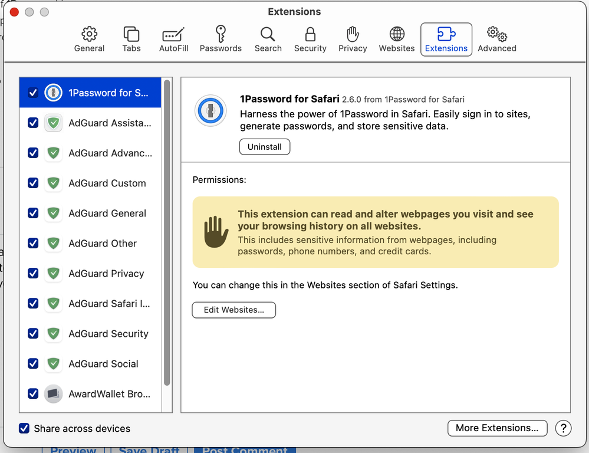Screen dimensions: 589x453
Task: Disable the 1Password for Safari checkbox
Action: [33, 93]
